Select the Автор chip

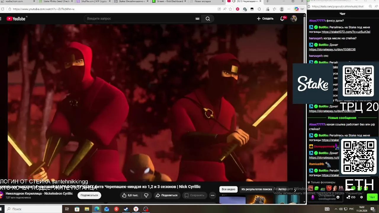coord(282,189)
